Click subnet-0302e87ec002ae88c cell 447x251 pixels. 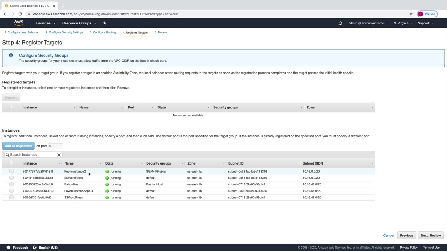pyautogui.click(x=247, y=191)
